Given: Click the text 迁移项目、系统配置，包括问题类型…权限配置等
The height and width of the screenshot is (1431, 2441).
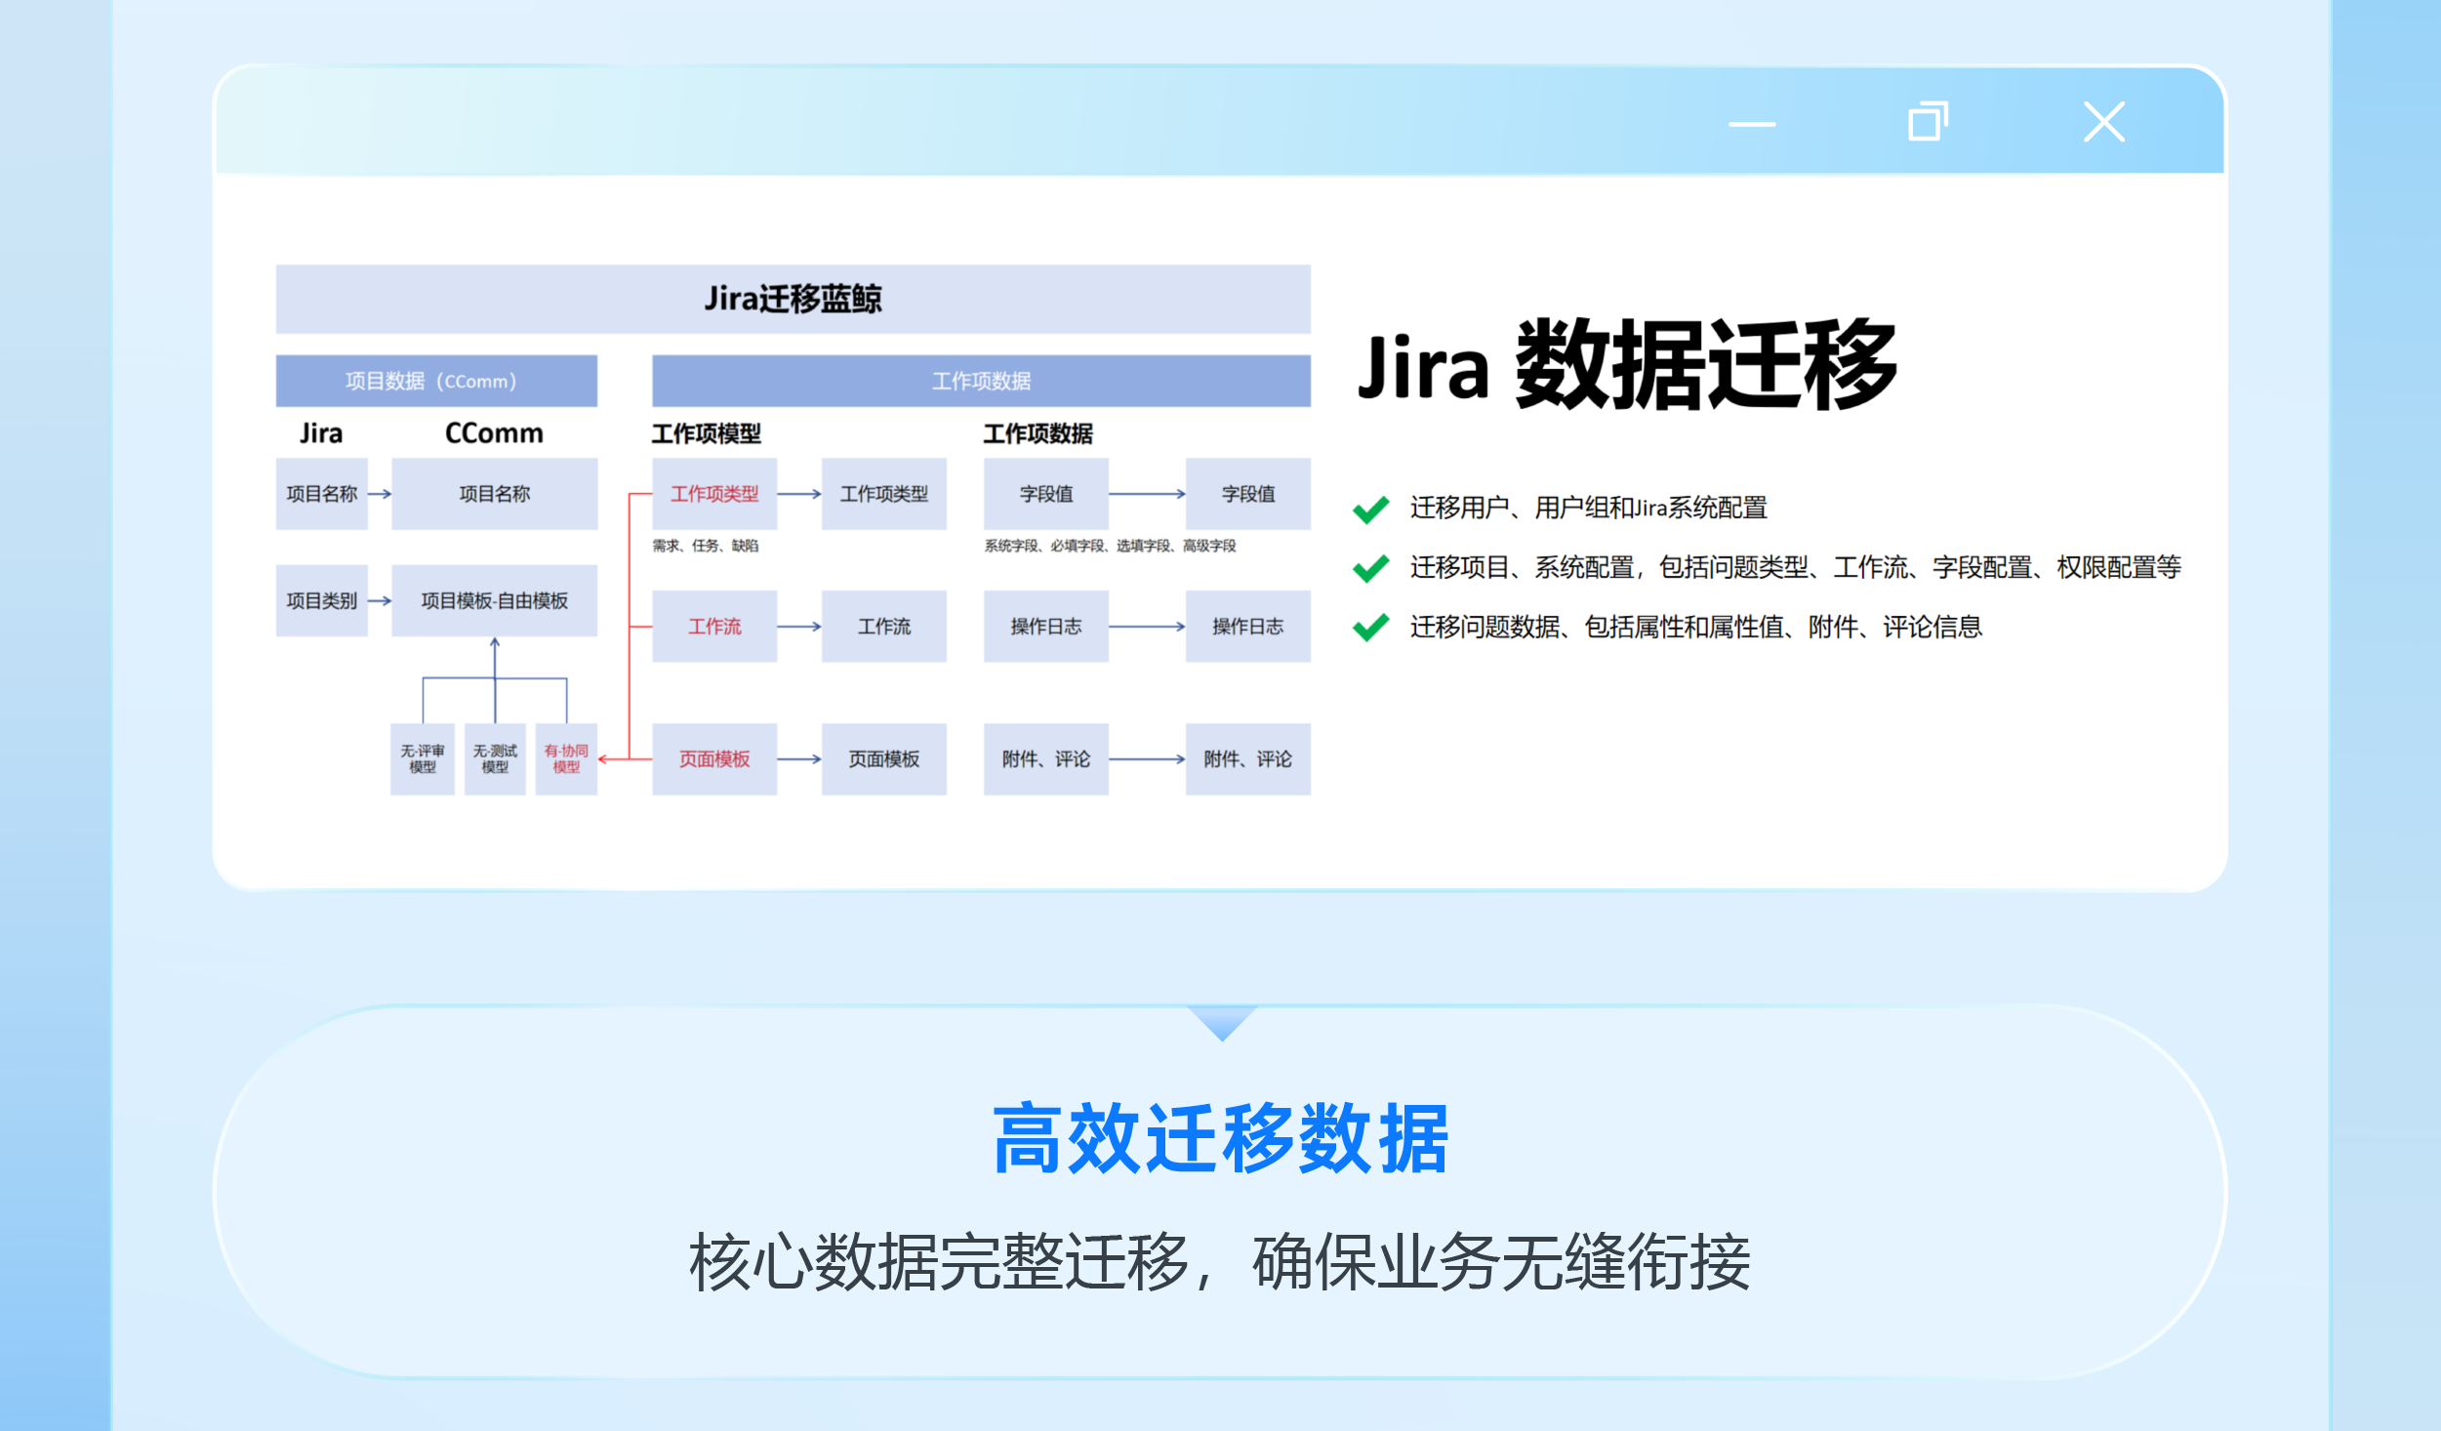Looking at the screenshot, I should 1796,568.
